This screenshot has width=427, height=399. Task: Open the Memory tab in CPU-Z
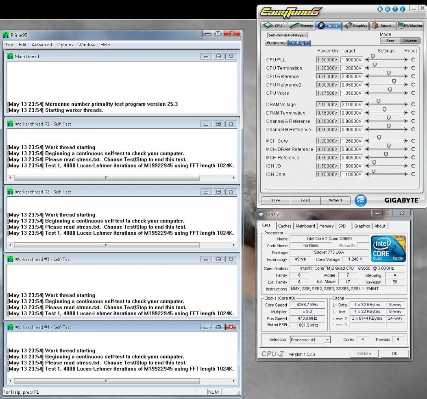click(x=326, y=226)
